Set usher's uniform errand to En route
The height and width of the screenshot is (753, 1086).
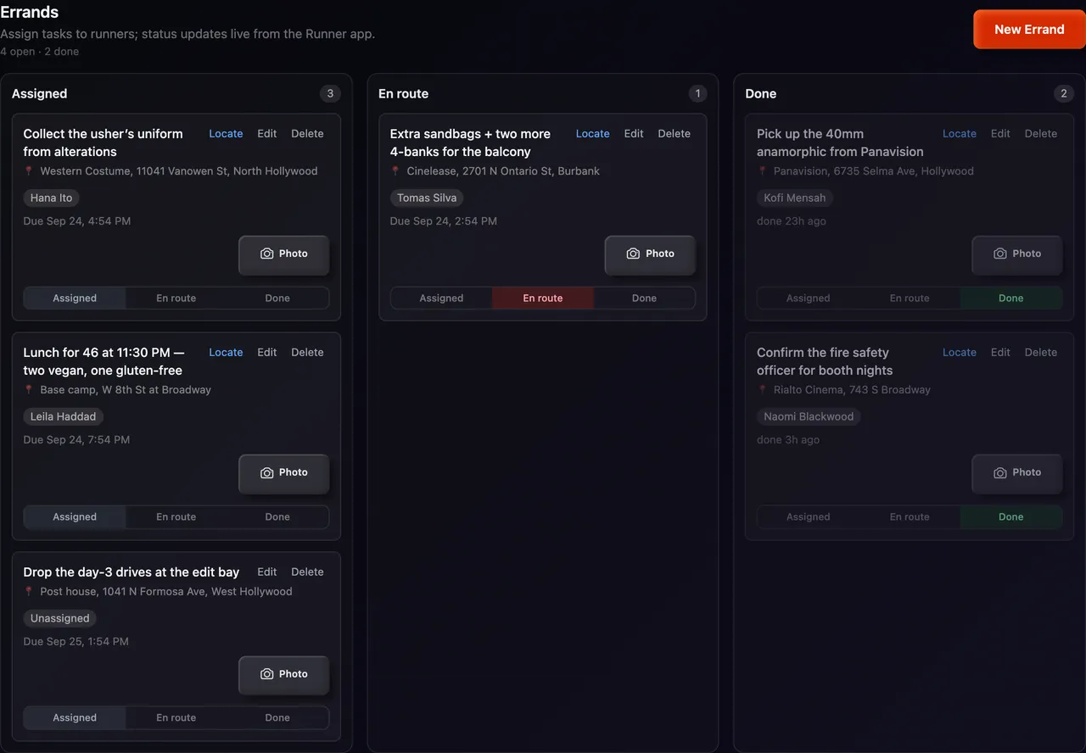tap(176, 298)
